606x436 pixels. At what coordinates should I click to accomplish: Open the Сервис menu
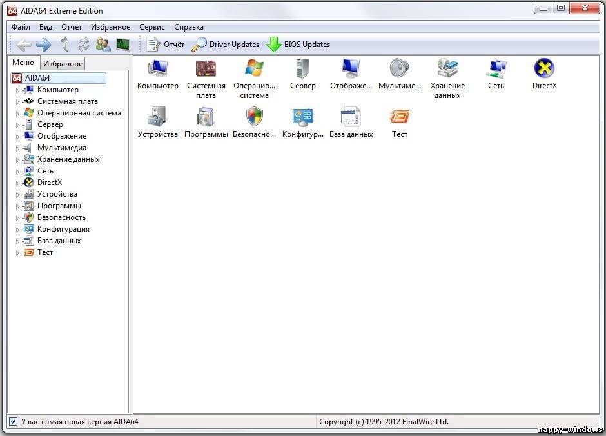coord(152,27)
